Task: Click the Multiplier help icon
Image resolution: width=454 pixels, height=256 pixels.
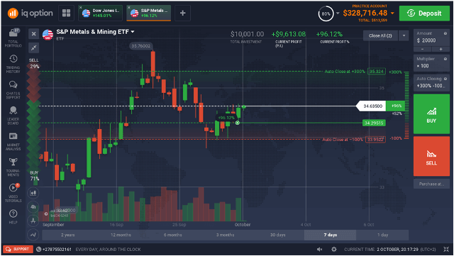Action: tap(445, 59)
